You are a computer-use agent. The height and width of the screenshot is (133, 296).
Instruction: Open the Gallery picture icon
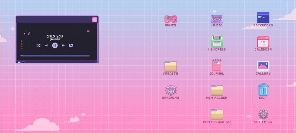click(x=263, y=66)
